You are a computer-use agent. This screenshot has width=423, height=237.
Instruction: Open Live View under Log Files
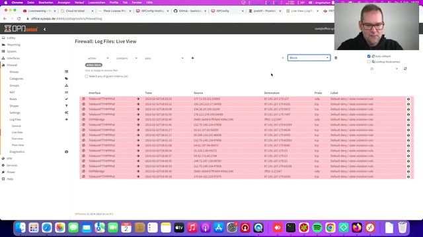pyautogui.click(x=17, y=132)
